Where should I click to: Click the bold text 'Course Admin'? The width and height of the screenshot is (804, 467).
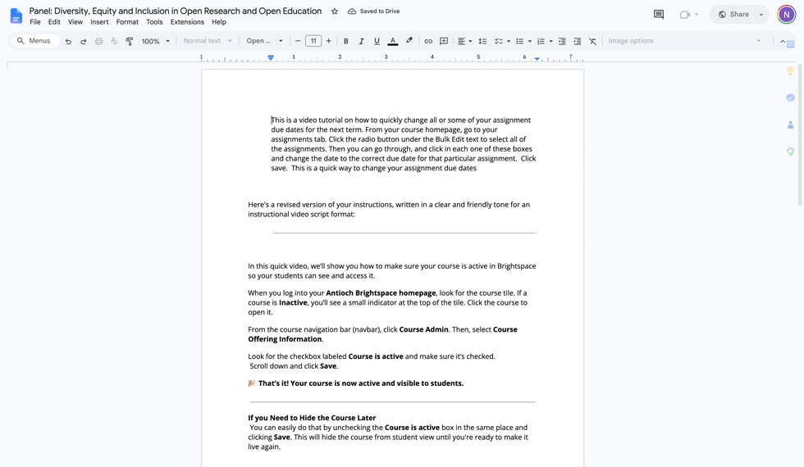pos(423,329)
